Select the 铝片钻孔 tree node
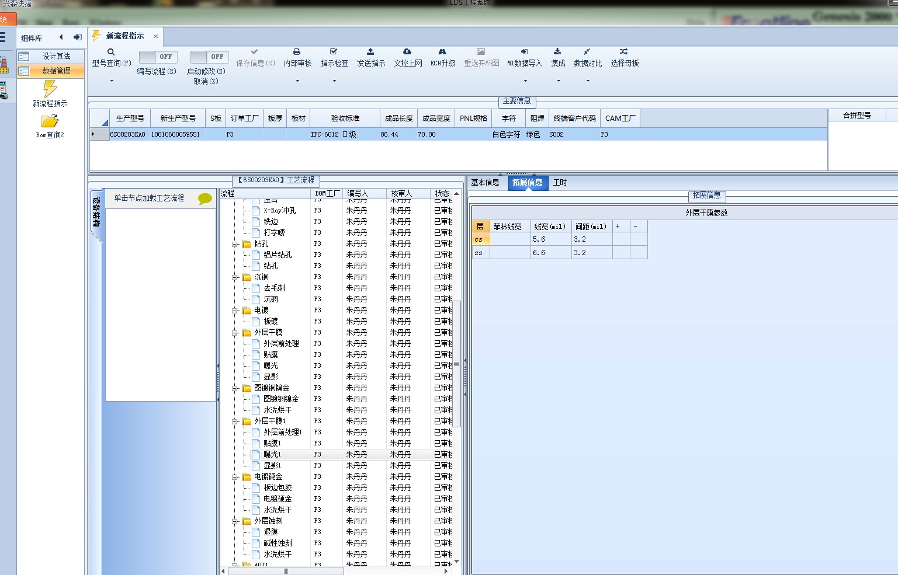 [x=278, y=255]
